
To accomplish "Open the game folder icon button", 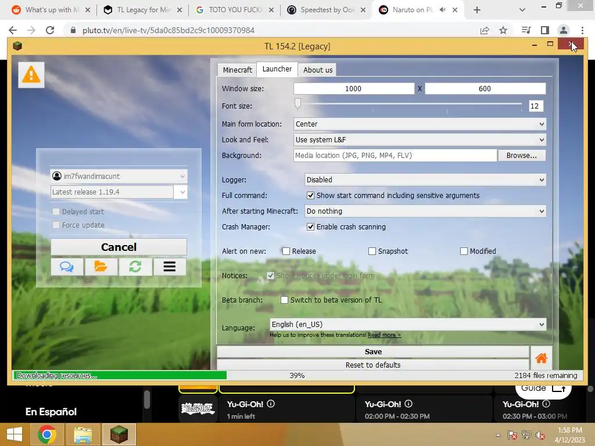I will pos(101,267).
